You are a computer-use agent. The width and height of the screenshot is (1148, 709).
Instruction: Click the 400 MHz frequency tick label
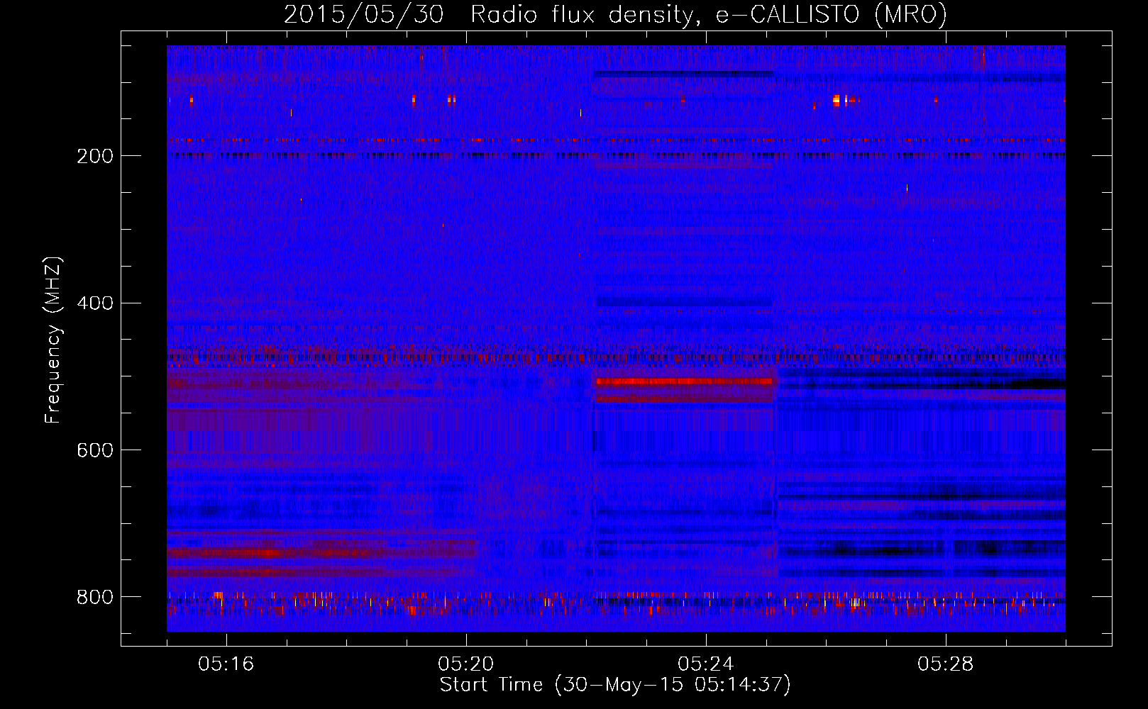click(x=95, y=303)
